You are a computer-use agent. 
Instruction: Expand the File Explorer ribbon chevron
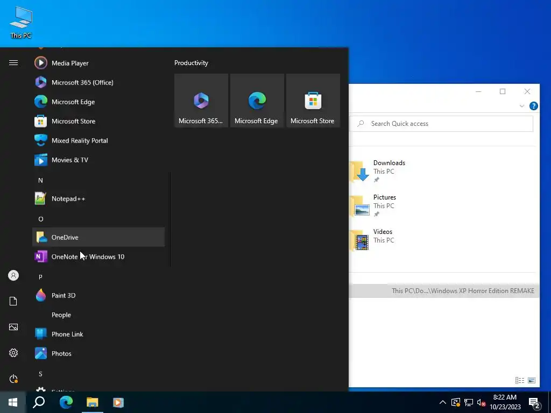[522, 106]
